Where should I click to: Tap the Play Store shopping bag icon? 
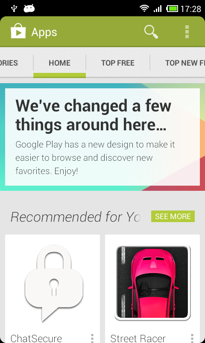pyautogui.click(x=18, y=31)
